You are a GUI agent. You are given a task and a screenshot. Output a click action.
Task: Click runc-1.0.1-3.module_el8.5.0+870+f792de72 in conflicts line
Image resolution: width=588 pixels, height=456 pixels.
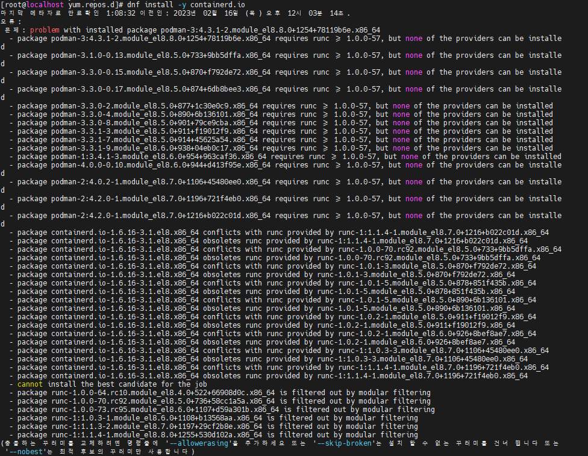tap(423, 266)
